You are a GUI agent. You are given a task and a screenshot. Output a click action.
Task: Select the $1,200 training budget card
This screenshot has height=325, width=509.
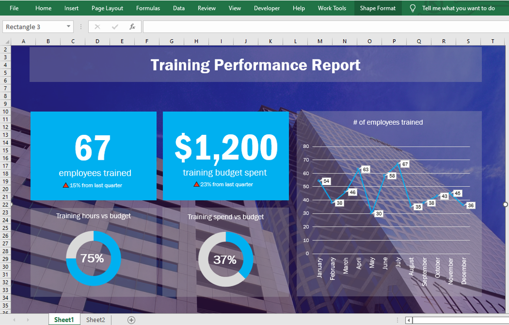(226, 156)
